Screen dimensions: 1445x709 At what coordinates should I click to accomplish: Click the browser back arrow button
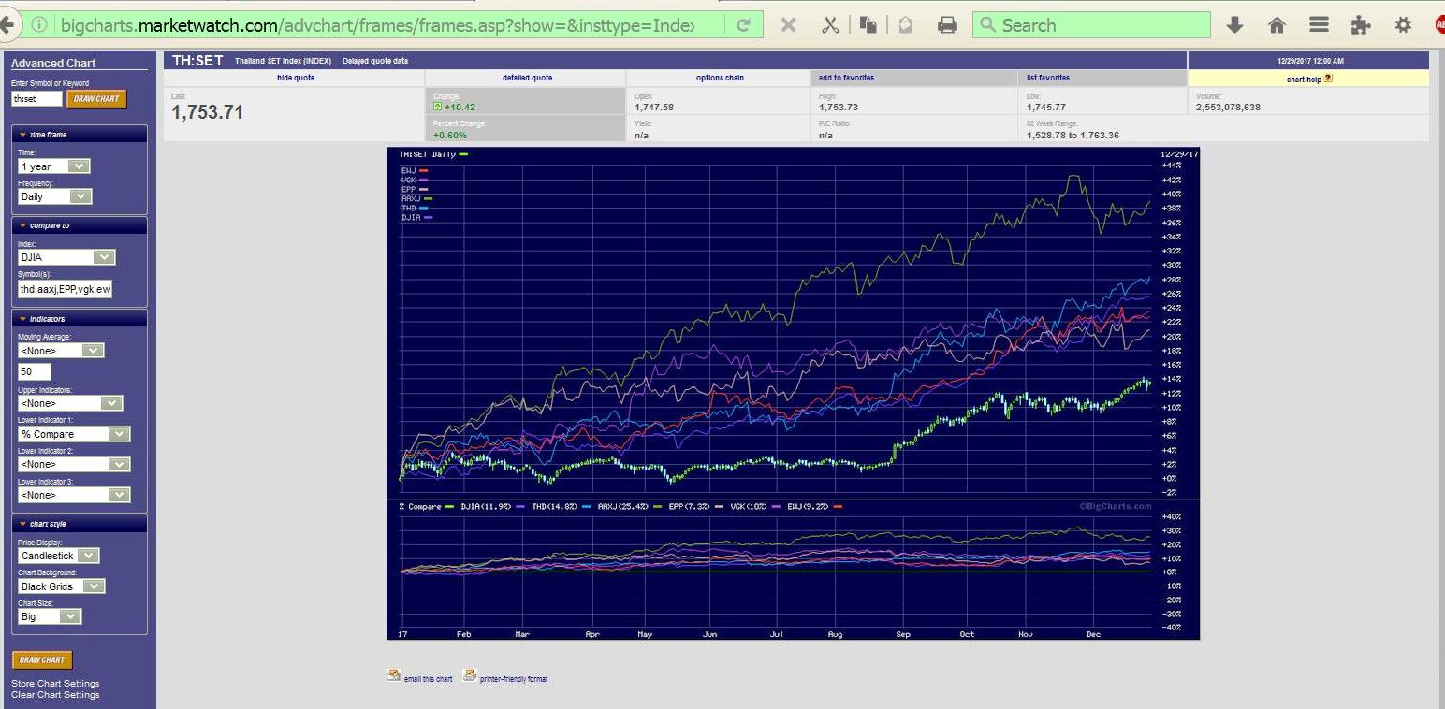tap(6, 25)
